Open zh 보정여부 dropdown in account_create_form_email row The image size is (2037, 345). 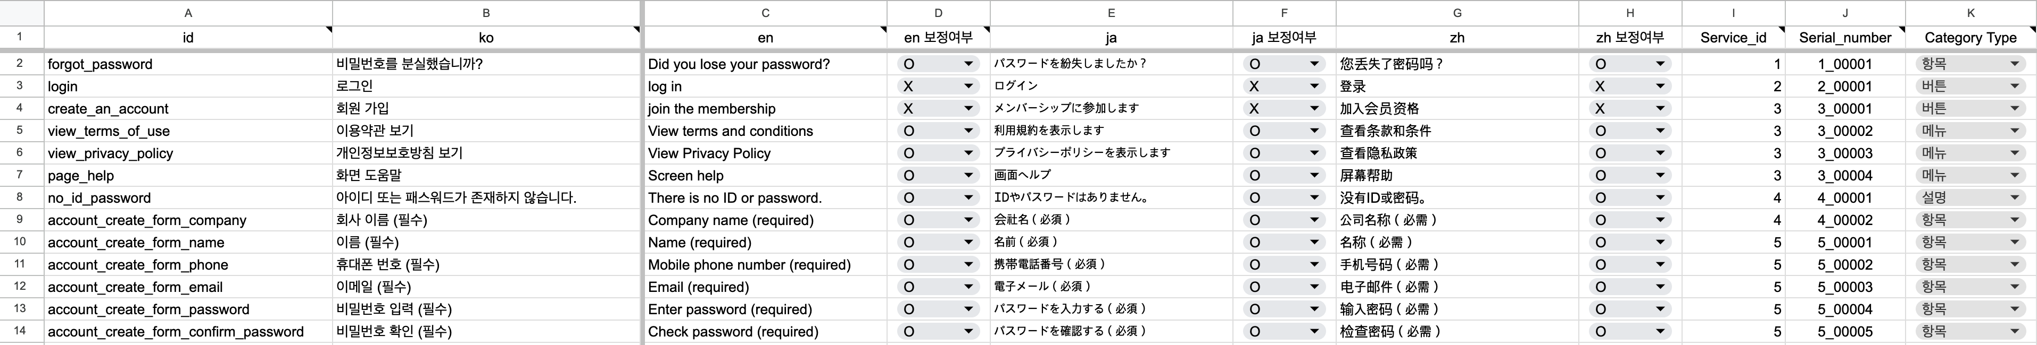[x=1630, y=287]
